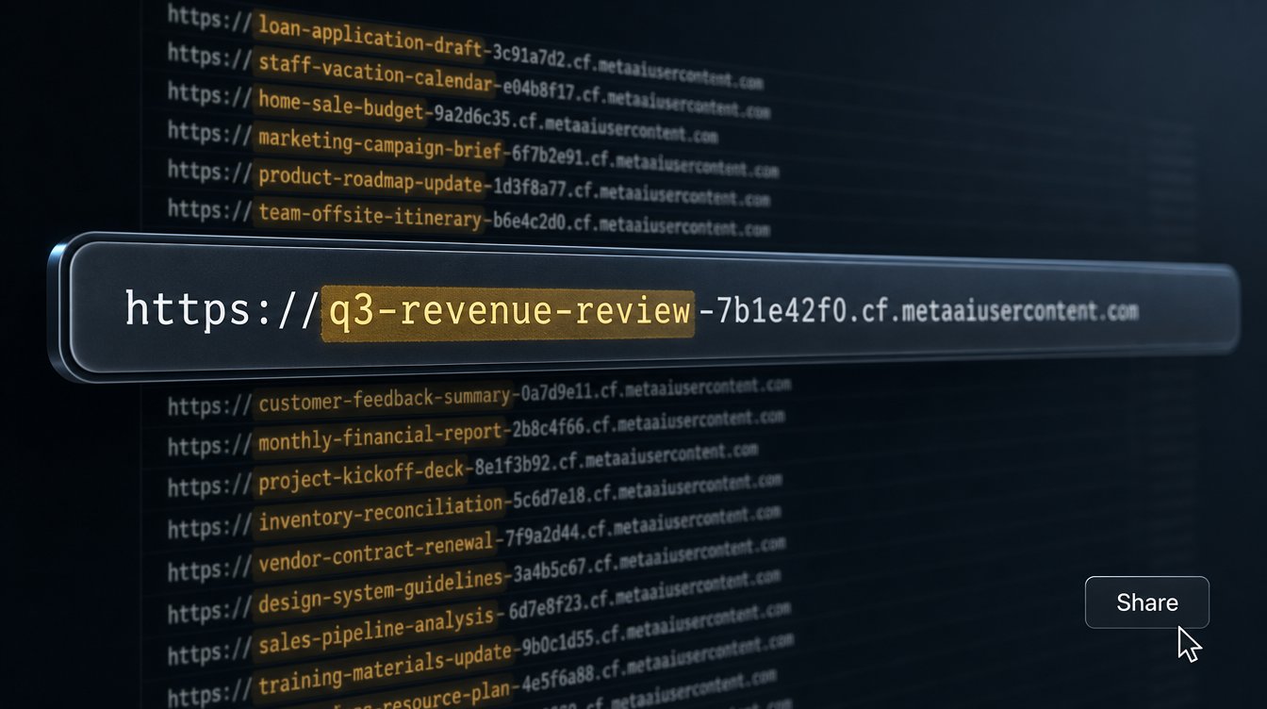The height and width of the screenshot is (709, 1267).
Task: Select the home-sale-budget URL row
Action: (x=442, y=112)
